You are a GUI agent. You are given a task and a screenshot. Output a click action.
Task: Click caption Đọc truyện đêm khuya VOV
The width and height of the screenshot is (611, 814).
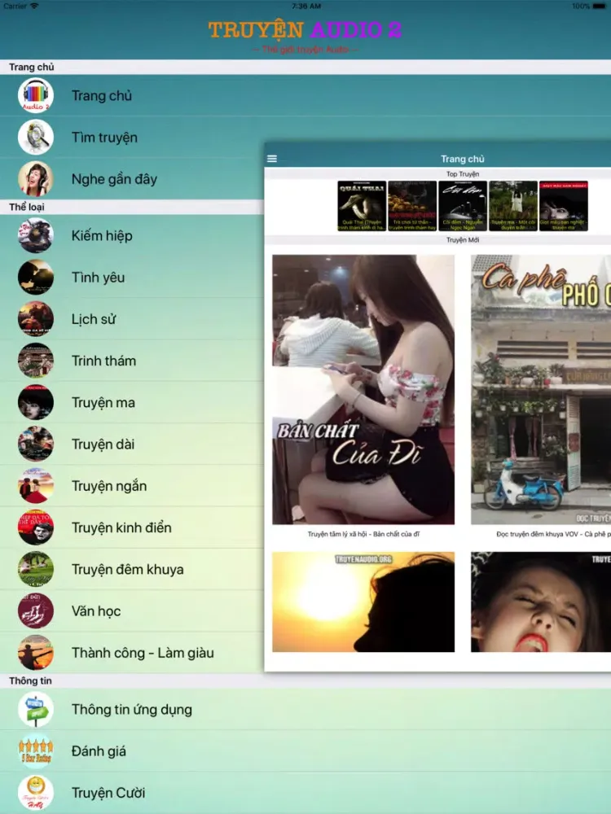point(553,534)
